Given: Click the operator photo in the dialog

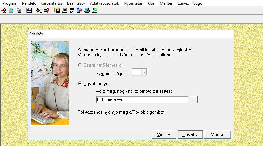Looking at the screenshot, I should click(50, 83).
